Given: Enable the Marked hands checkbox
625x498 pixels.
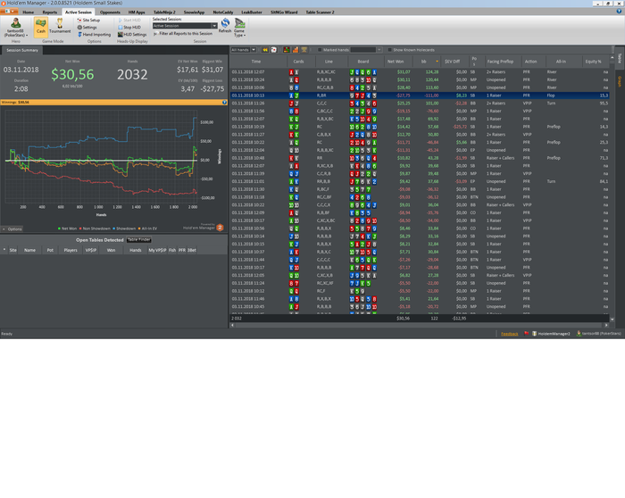Looking at the screenshot, I should coord(320,50).
